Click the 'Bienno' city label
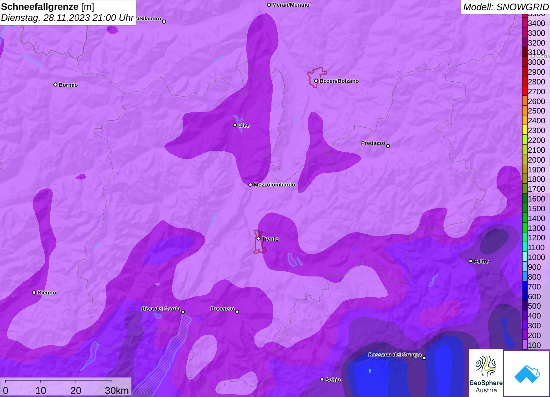Viewport: 550px width, 397px height. (47, 293)
